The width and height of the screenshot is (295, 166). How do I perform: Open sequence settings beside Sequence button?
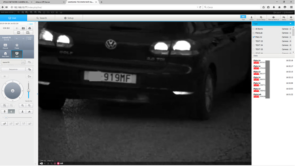click(29, 69)
